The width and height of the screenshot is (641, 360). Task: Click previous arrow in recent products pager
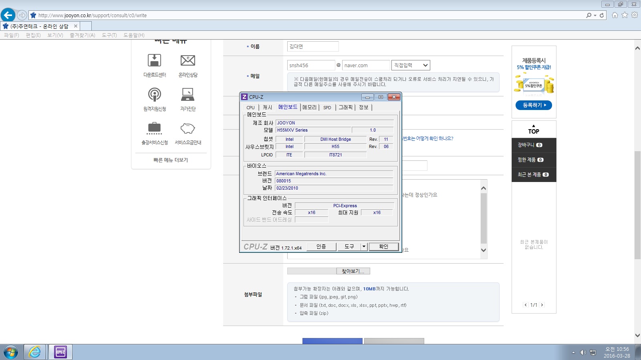526,305
